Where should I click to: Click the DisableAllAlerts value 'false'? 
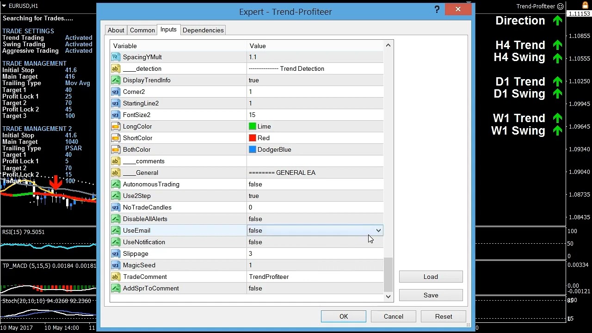[x=255, y=219]
